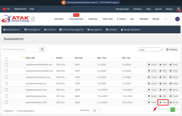Sort by the Bit. Tar. column arrows
182x116 pixels.
tap(142, 58)
